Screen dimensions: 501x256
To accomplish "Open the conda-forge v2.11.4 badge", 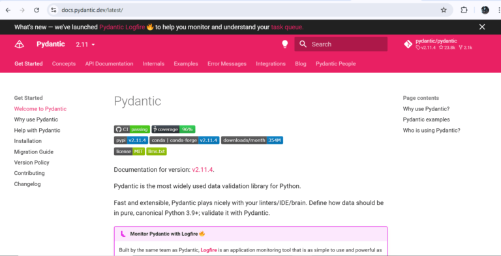I will point(185,140).
